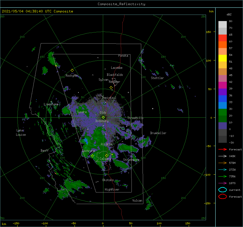
Task: Click the Didsbury label
Action: pos(102,121)
